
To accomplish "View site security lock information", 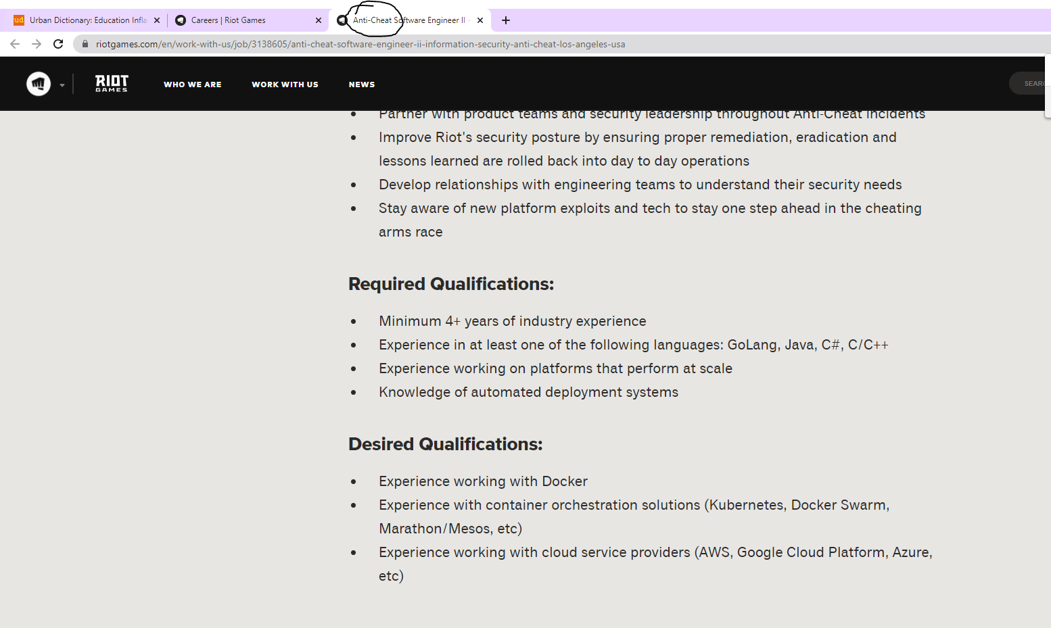I will 85,44.
